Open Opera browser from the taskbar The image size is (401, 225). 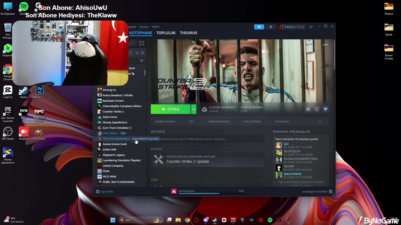tap(196, 220)
